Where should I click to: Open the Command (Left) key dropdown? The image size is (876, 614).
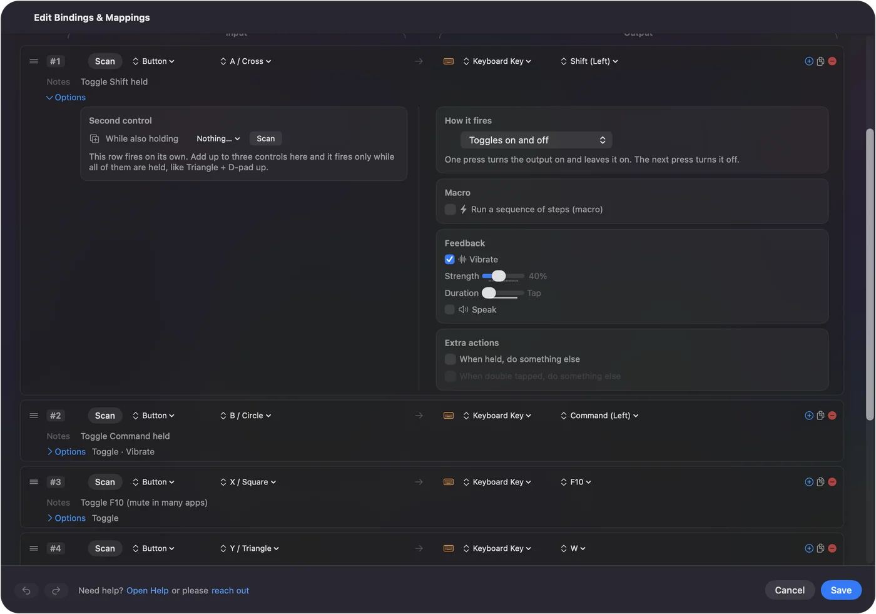click(599, 416)
